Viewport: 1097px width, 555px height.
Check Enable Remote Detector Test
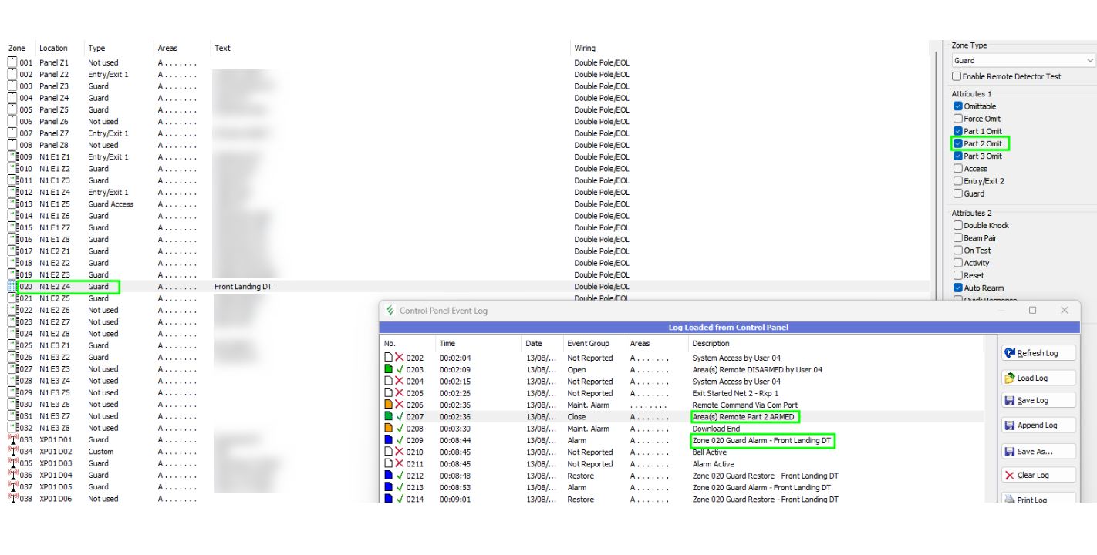pyautogui.click(x=957, y=76)
